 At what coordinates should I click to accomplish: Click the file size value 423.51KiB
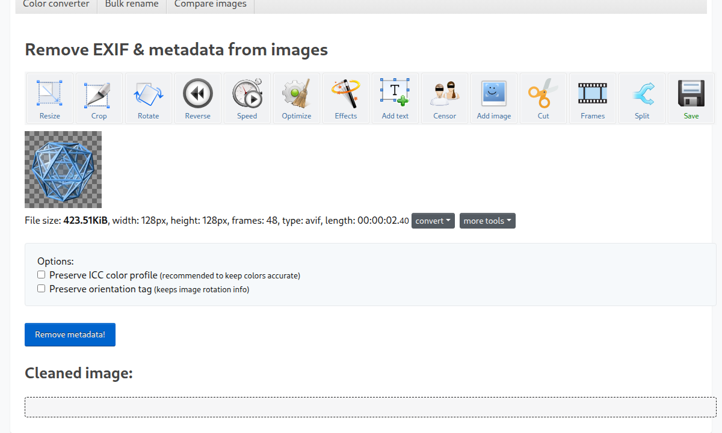click(x=85, y=221)
